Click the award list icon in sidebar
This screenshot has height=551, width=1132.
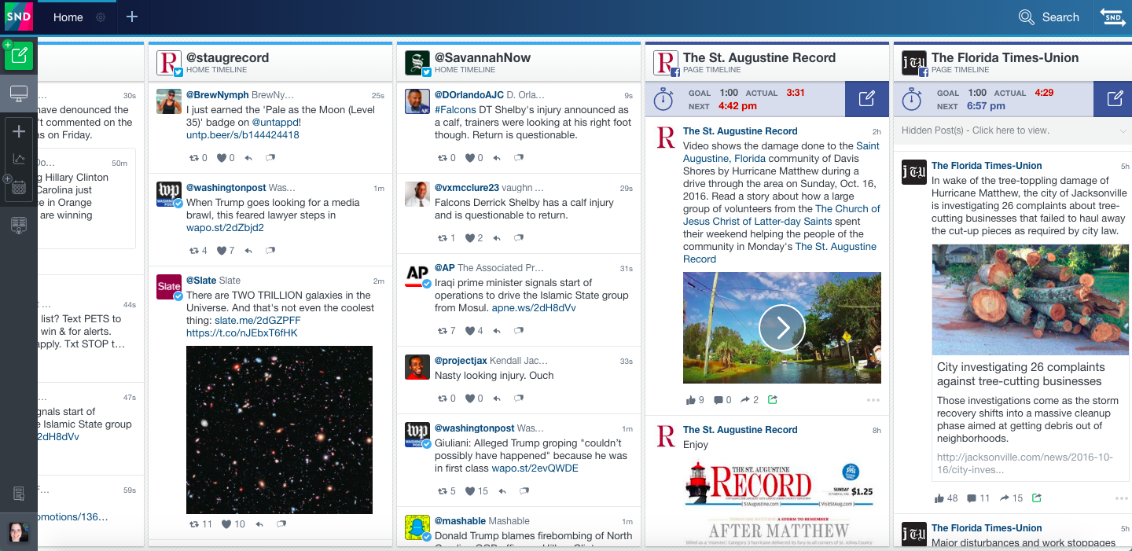tap(20, 226)
